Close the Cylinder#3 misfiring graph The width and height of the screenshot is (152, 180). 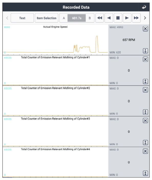click(145, 120)
